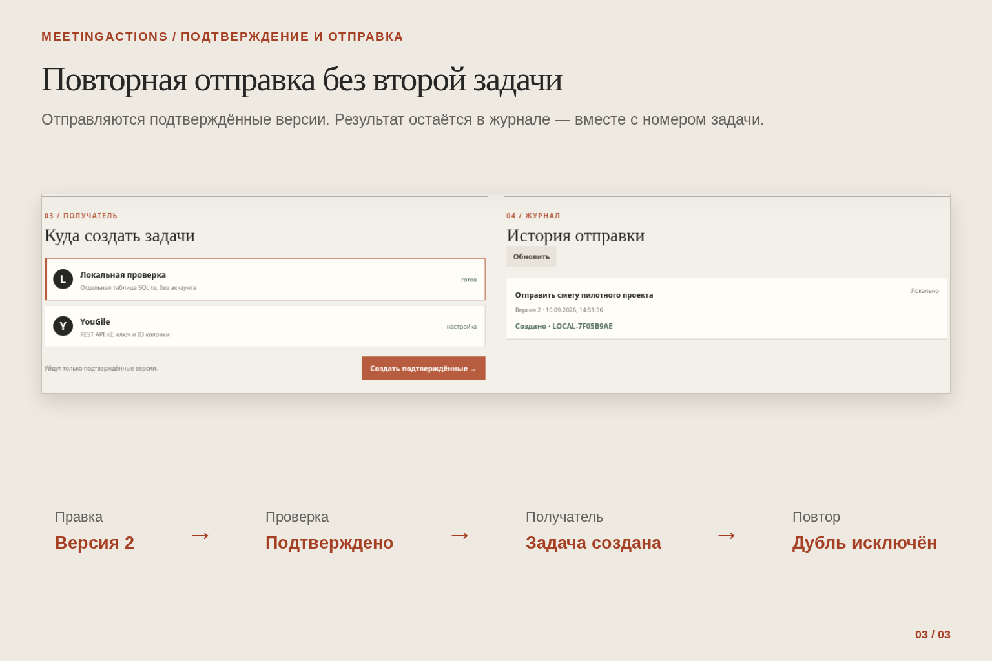
Task: Click the round L icon for Локальная проверка
Action: click(63, 280)
